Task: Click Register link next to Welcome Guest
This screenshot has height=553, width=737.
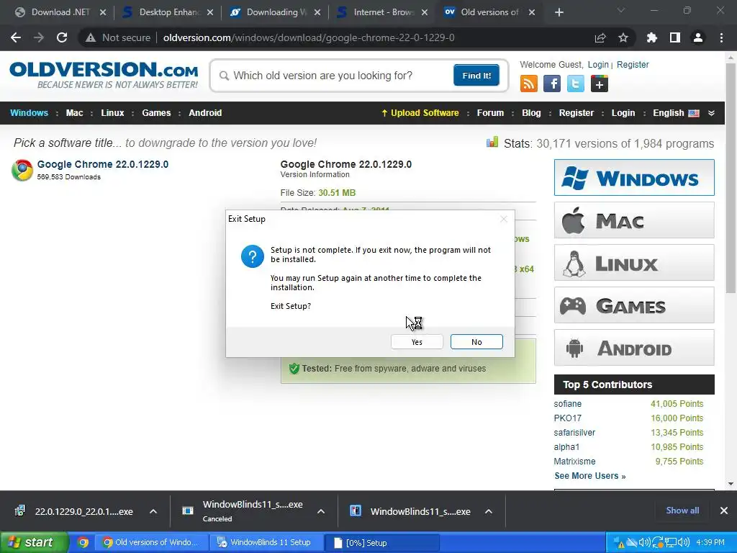Action: pyautogui.click(x=632, y=64)
